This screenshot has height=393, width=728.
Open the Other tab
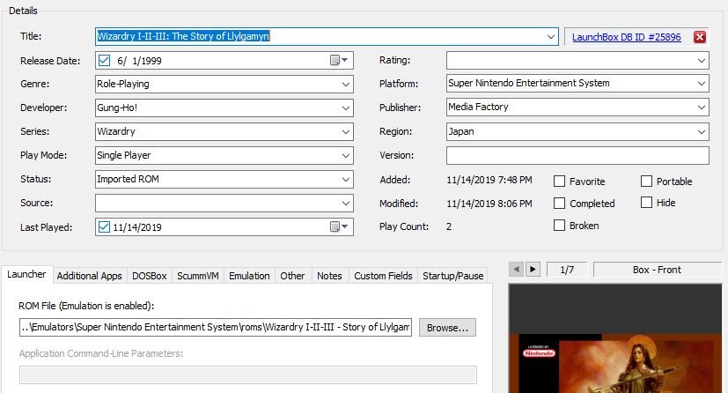pos(292,276)
